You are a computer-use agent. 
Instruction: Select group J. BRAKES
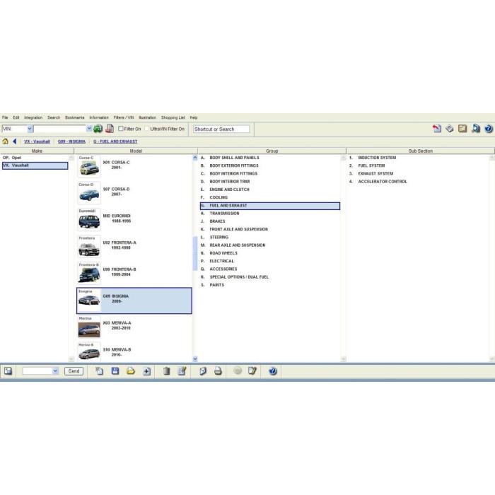(x=270, y=221)
